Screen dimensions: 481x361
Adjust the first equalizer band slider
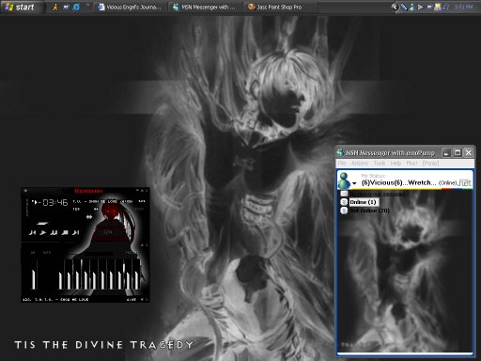pyautogui.click(x=60, y=281)
